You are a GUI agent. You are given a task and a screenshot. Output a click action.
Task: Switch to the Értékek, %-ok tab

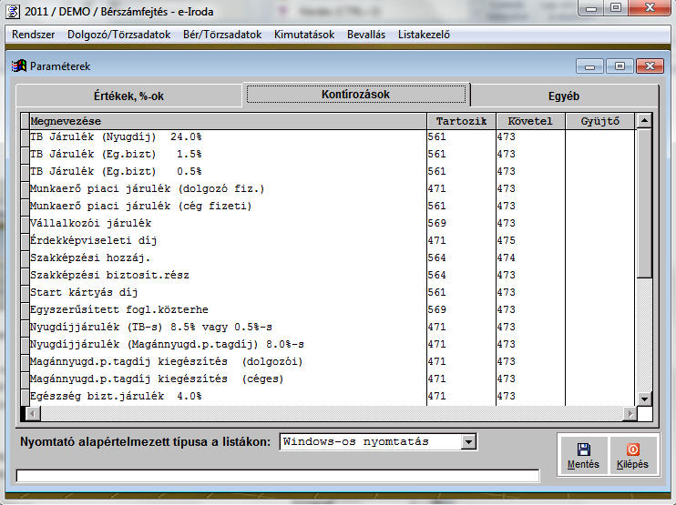point(128,96)
